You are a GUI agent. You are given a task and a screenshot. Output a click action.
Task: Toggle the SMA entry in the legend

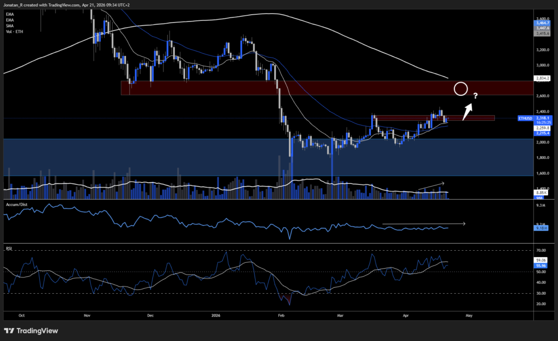10,26
